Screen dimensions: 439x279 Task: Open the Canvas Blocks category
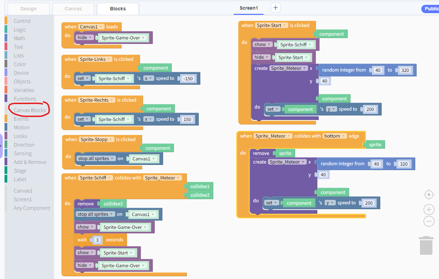[30, 110]
